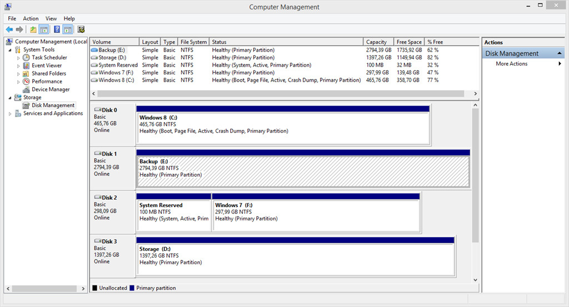Viewport: 569px width, 307px height.
Task: Click the 1735,92 GB free space cell
Action: 409,50
